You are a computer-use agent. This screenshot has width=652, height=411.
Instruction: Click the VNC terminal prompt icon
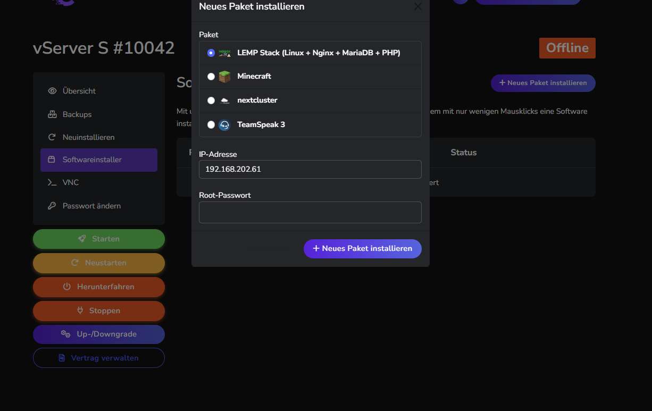[52, 182]
